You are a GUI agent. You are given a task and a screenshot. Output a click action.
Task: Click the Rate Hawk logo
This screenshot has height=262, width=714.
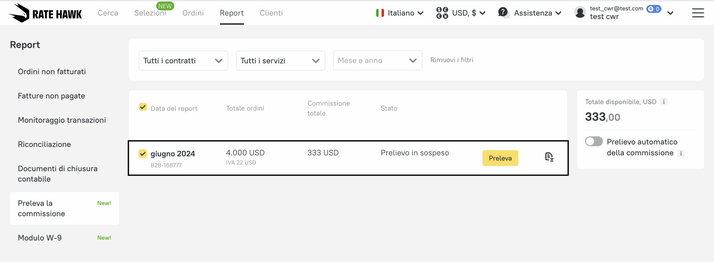[x=45, y=13]
